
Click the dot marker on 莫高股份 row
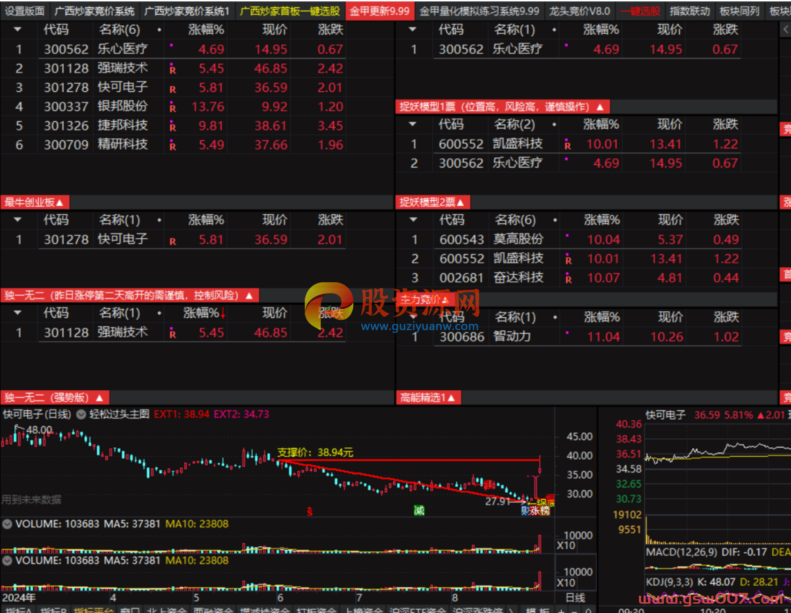pos(567,235)
